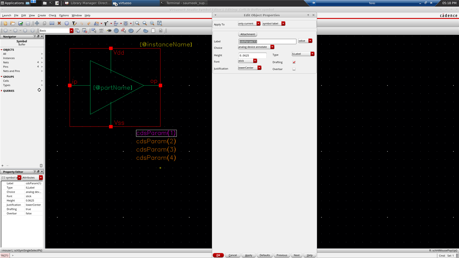Click the Open folder toolbar icon
Viewport: 459px width, 258px height.
pos(13,23)
